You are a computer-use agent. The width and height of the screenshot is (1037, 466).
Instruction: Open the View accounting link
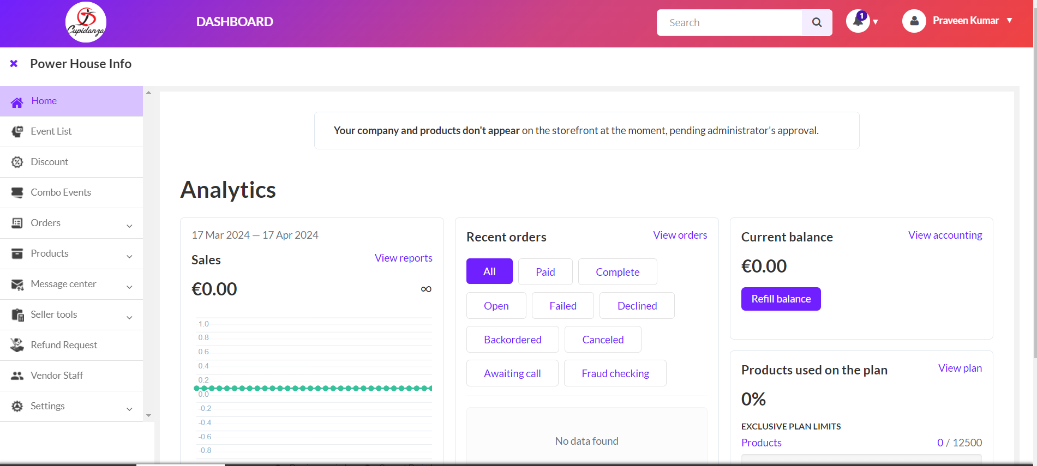click(x=945, y=235)
